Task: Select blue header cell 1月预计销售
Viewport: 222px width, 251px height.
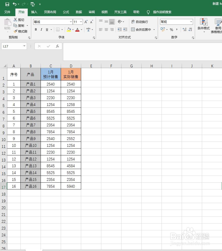Action: 51,74
